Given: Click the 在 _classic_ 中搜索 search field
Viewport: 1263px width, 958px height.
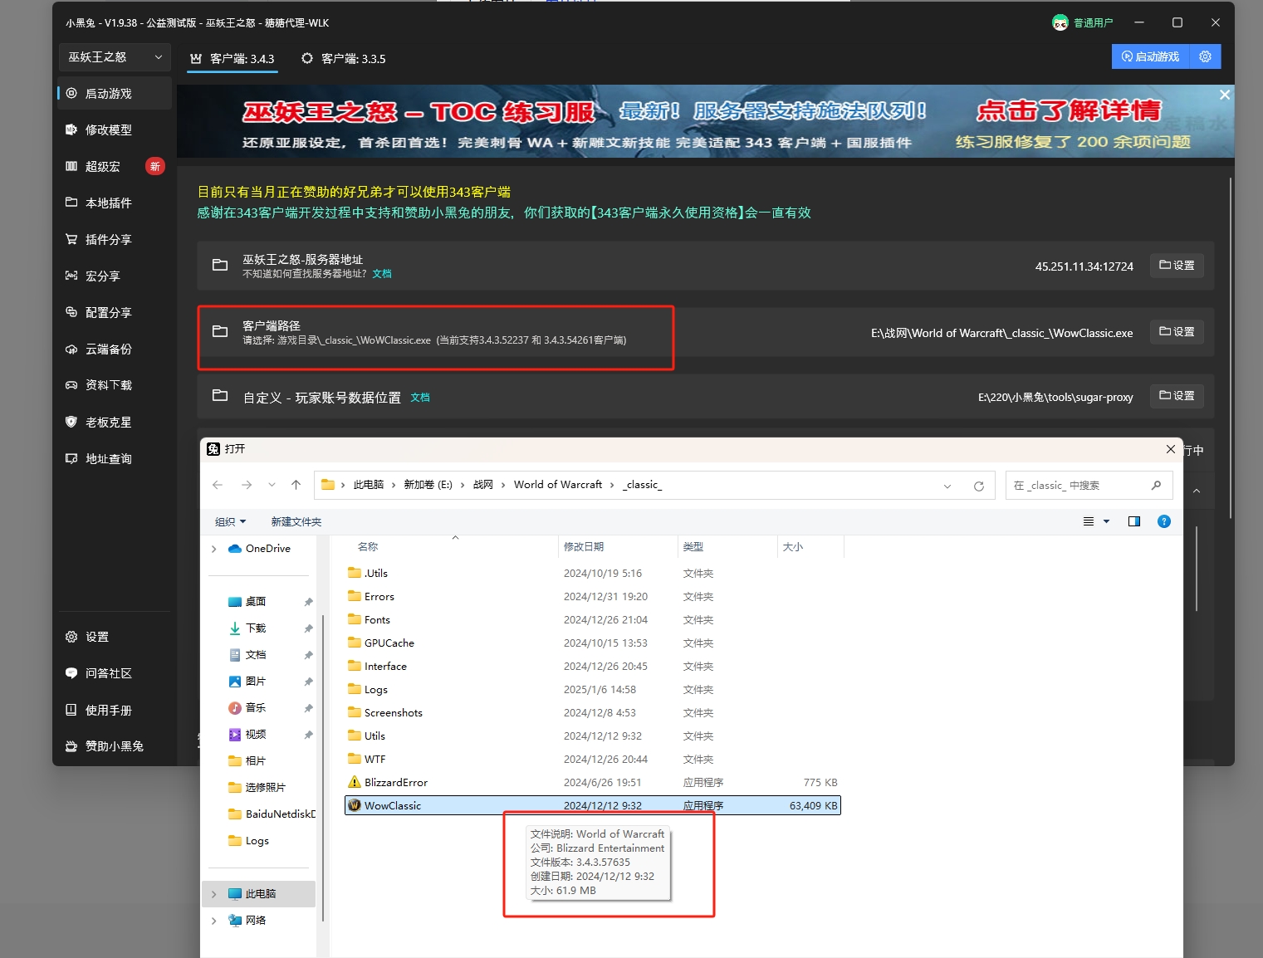Looking at the screenshot, I should tap(1089, 486).
